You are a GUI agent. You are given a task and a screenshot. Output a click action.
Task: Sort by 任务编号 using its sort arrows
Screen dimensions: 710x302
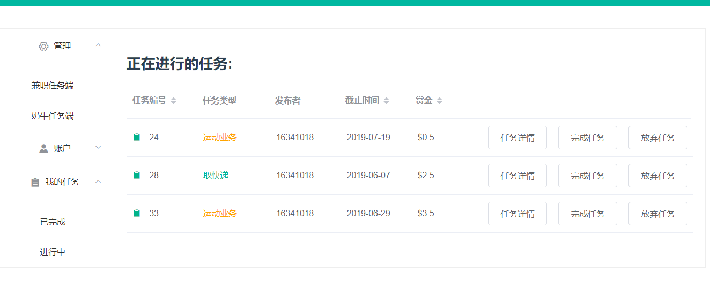(173, 101)
